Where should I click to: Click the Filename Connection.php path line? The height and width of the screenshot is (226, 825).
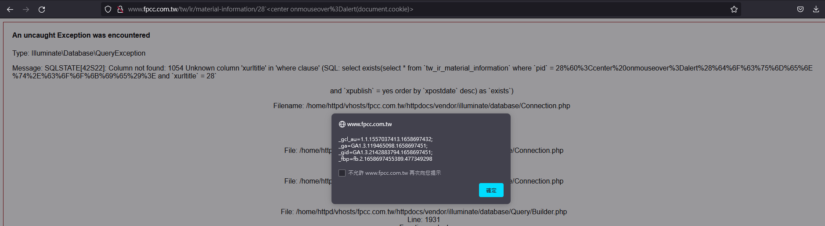point(422,106)
